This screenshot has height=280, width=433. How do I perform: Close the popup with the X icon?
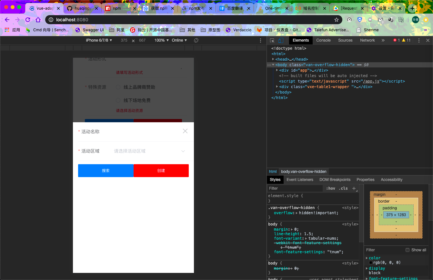(185, 131)
